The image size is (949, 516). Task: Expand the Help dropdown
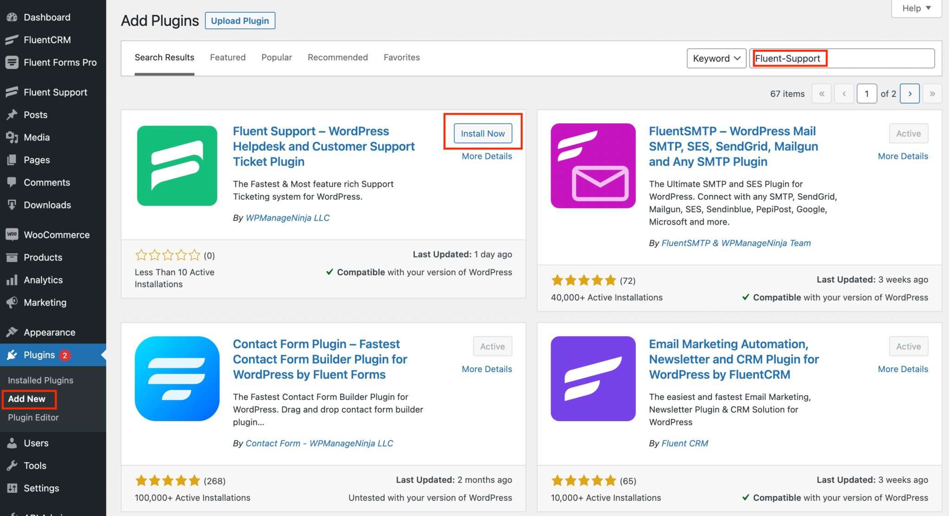pyautogui.click(x=916, y=8)
